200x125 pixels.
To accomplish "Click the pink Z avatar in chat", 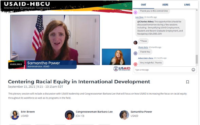I will tap(135, 64).
